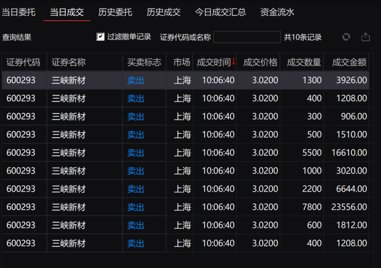Click 上海 in the 3020.00 row
The image size is (381, 268).
(183, 171)
